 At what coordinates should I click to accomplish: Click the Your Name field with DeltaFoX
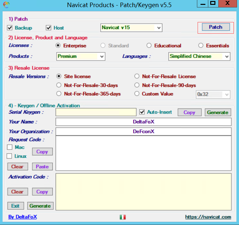coord(144,122)
